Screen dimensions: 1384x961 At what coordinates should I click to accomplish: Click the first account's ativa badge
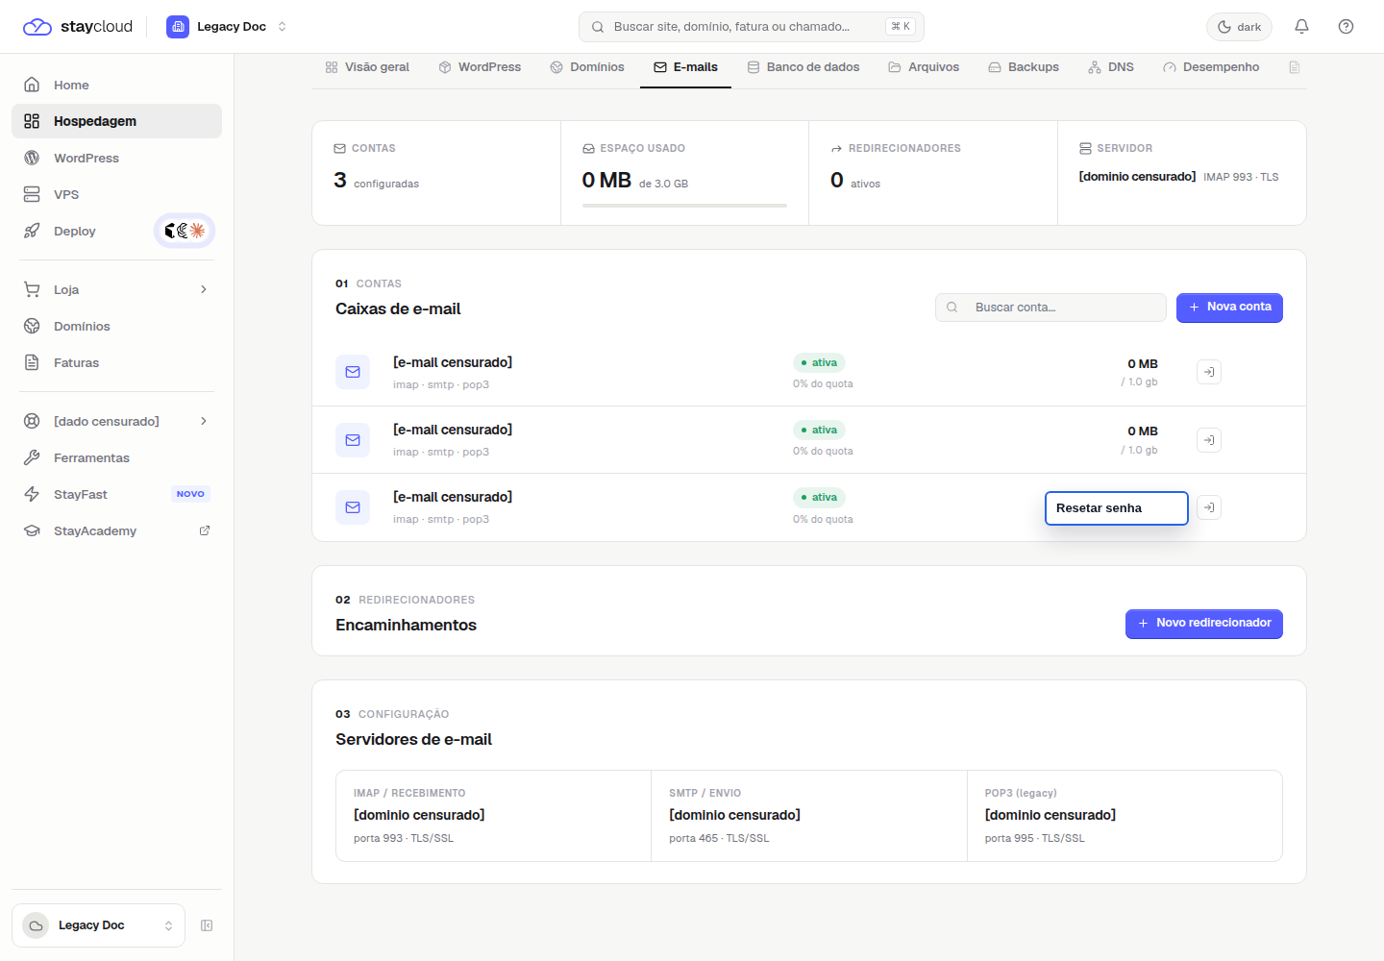(x=819, y=362)
